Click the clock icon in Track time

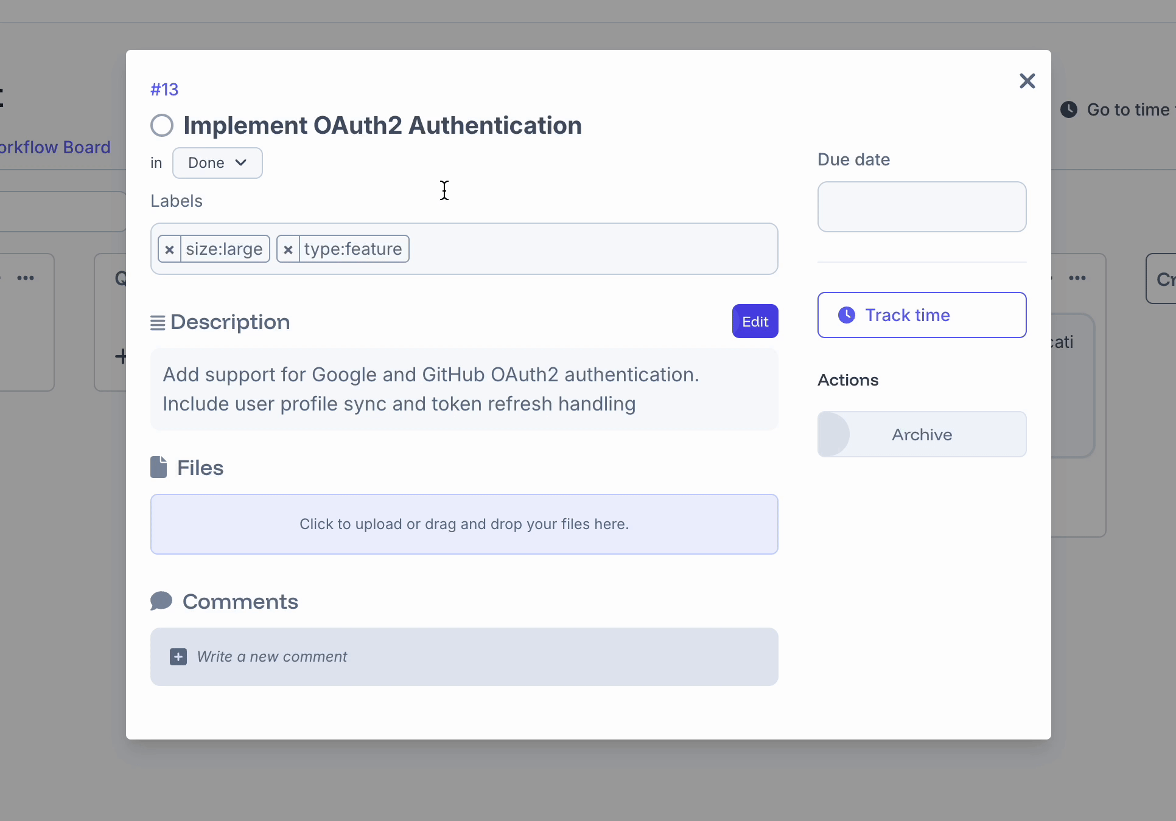click(x=847, y=315)
